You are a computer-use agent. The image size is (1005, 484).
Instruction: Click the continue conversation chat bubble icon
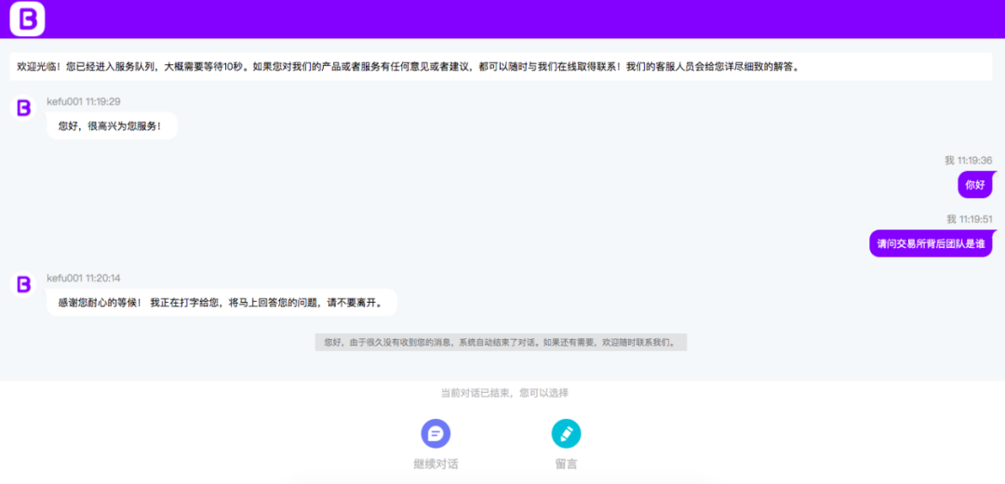click(435, 434)
